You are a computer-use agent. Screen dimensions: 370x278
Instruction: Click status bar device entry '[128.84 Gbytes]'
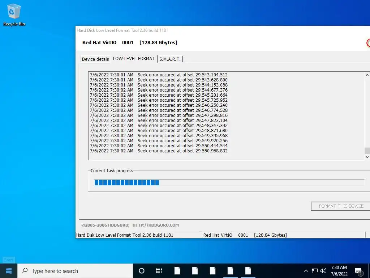tap(270, 235)
